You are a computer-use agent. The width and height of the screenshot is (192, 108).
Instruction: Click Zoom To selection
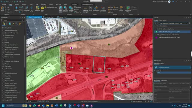coord(77,12)
